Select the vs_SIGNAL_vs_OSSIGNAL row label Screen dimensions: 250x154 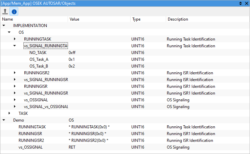pos(46,107)
